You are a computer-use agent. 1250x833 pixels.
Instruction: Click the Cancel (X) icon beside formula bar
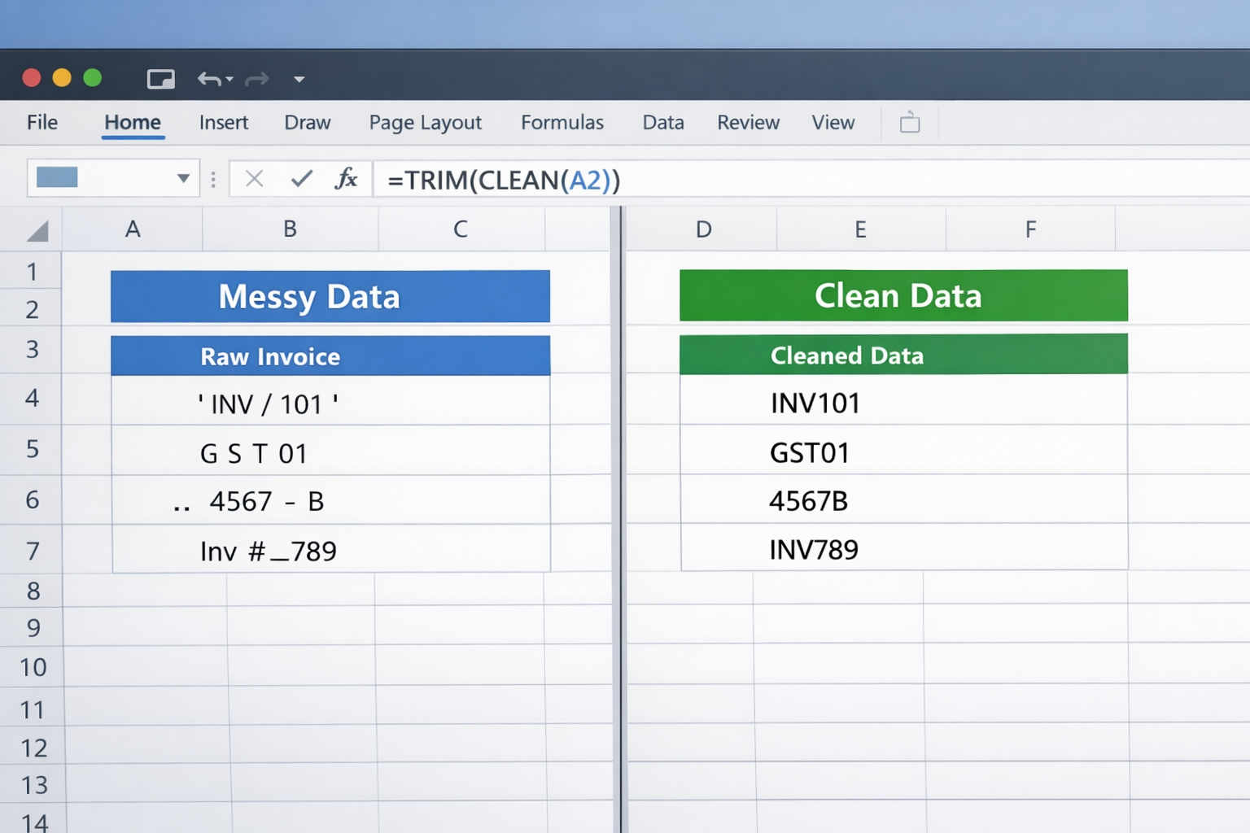pyautogui.click(x=253, y=179)
